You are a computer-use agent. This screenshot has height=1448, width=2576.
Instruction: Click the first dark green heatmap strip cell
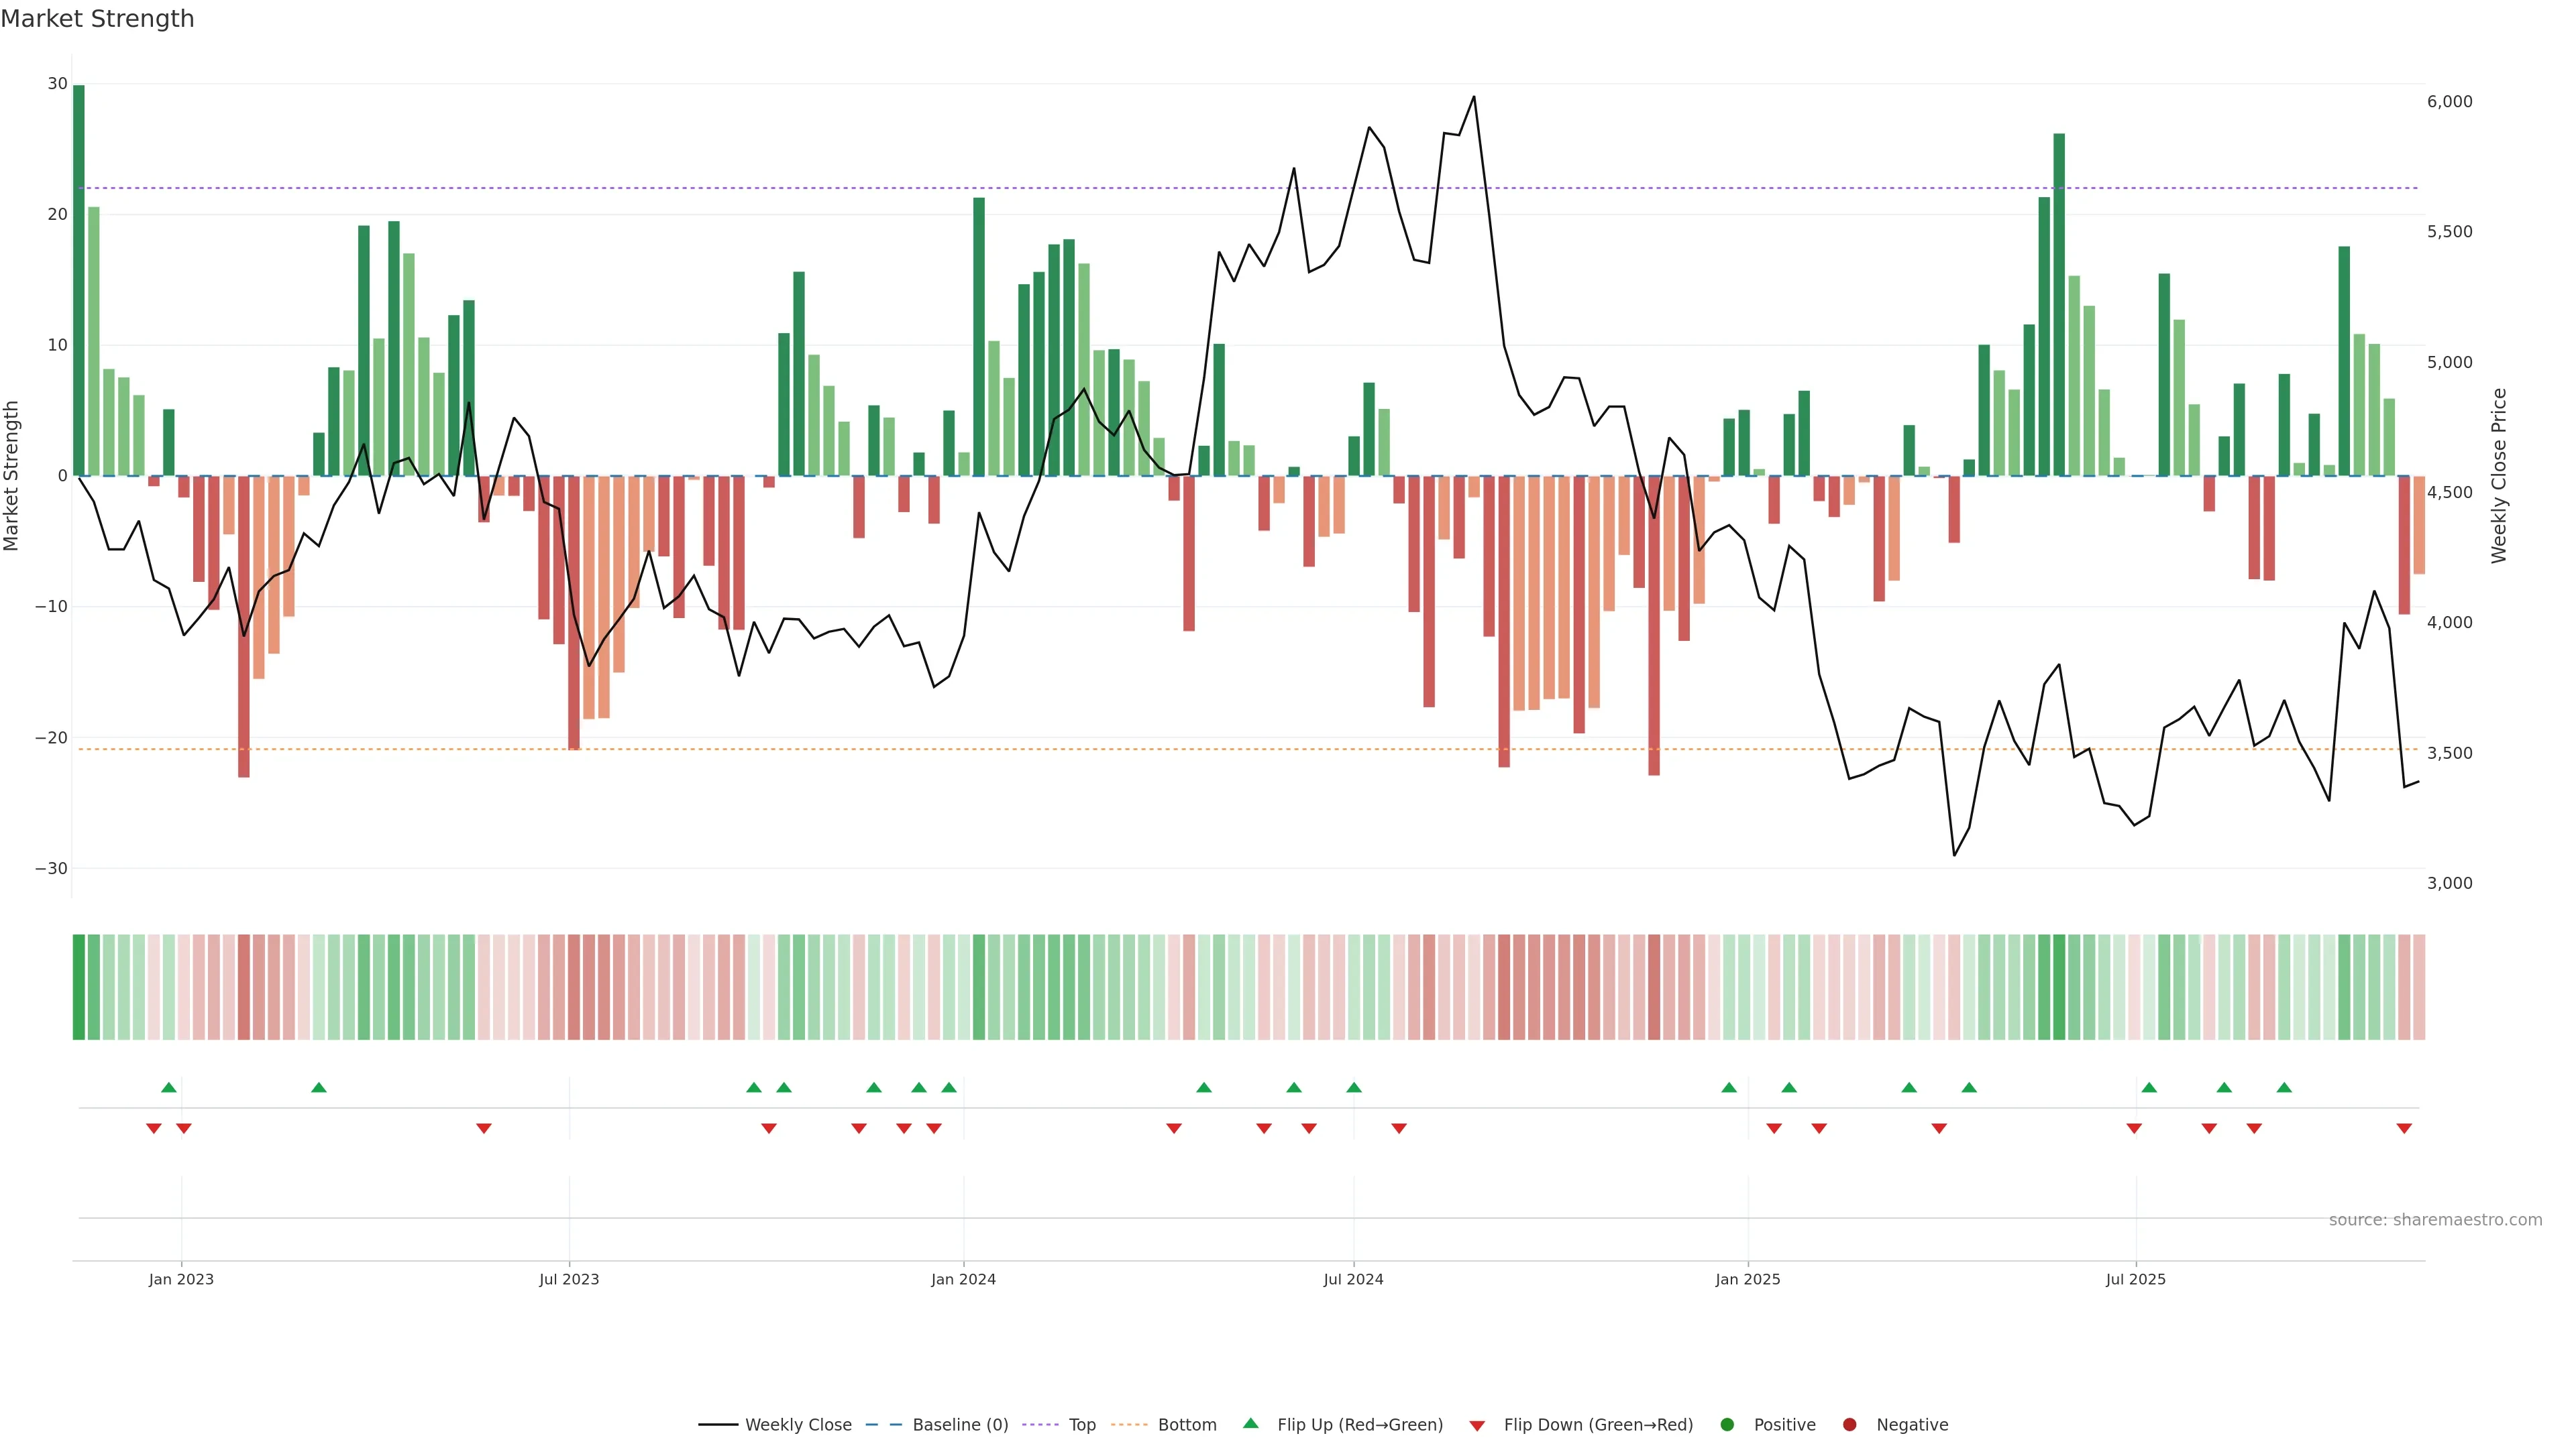click(x=79, y=986)
